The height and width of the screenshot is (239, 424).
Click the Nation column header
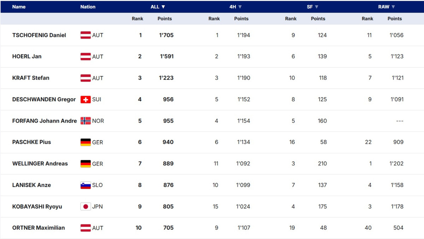(x=88, y=7)
